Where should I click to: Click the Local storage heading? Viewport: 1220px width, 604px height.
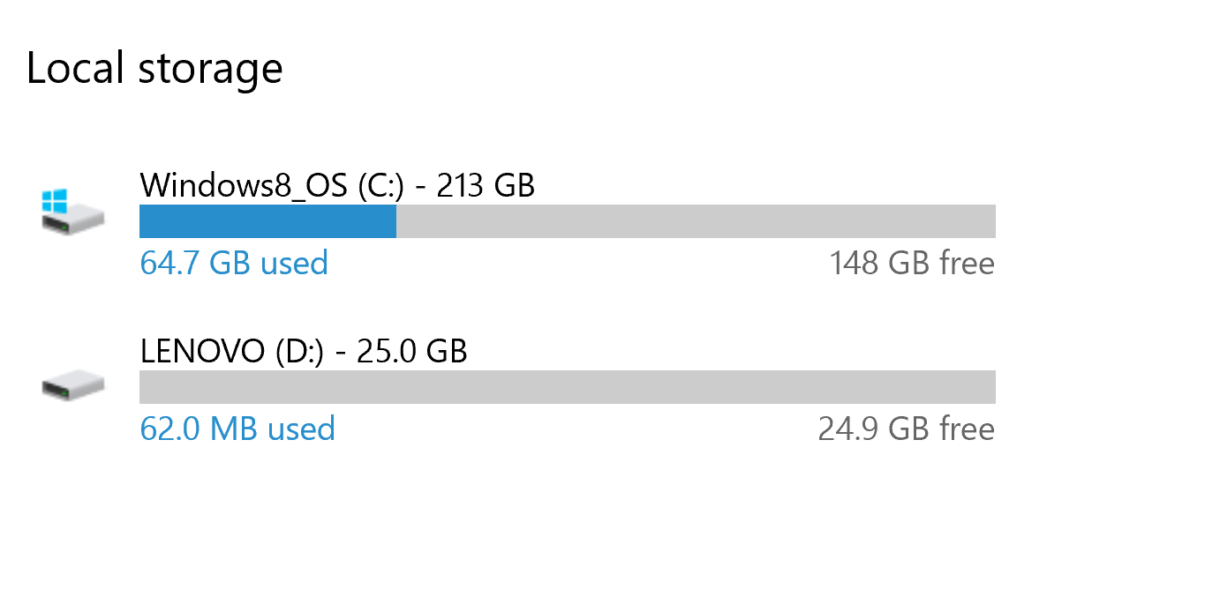[x=154, y=68]
